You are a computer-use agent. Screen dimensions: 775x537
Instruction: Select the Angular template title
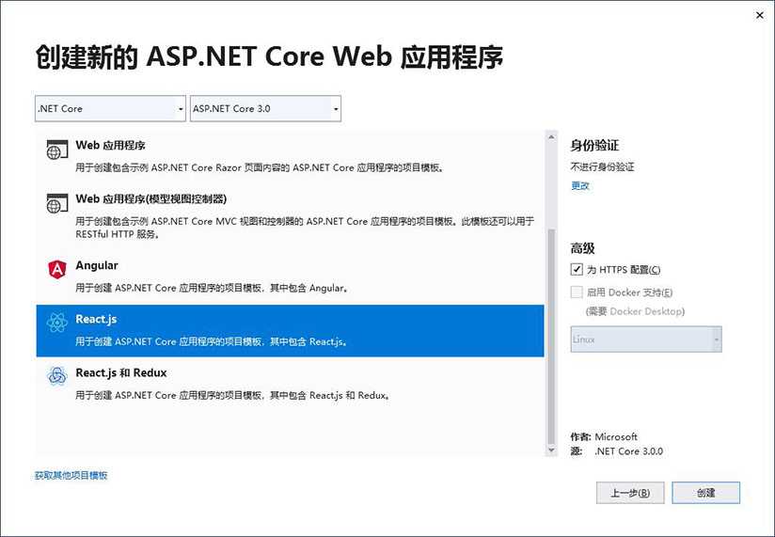pos(97,265)
